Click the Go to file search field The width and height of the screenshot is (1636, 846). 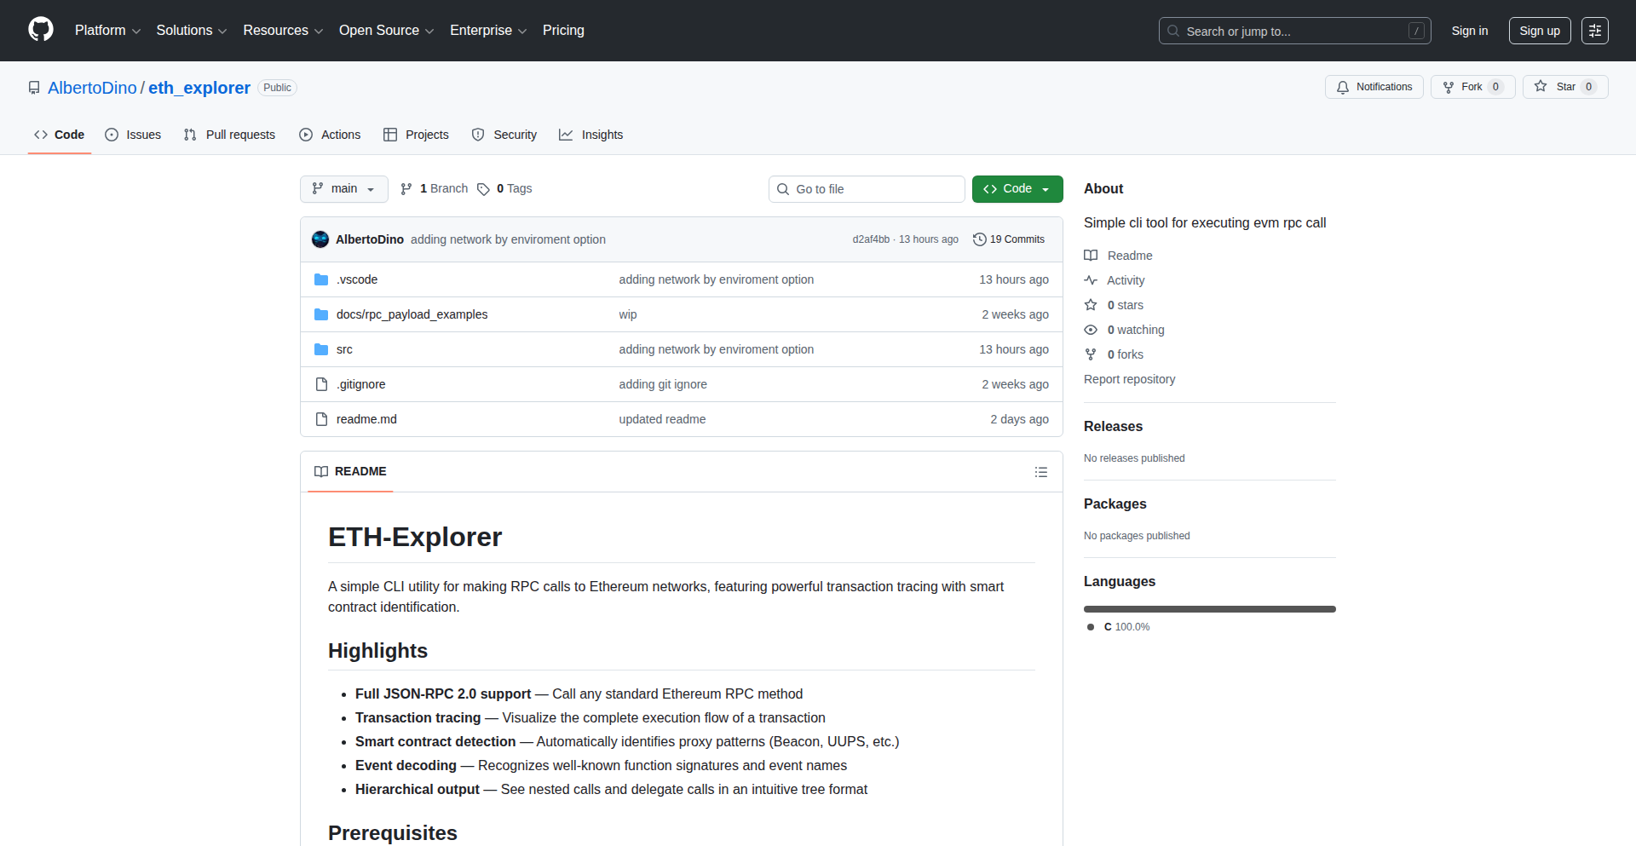coord(867,188)
